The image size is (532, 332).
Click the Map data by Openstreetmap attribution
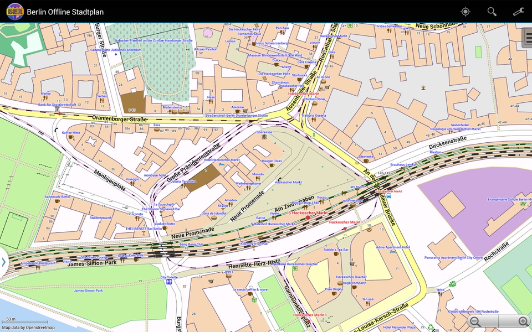pos(28,328)
